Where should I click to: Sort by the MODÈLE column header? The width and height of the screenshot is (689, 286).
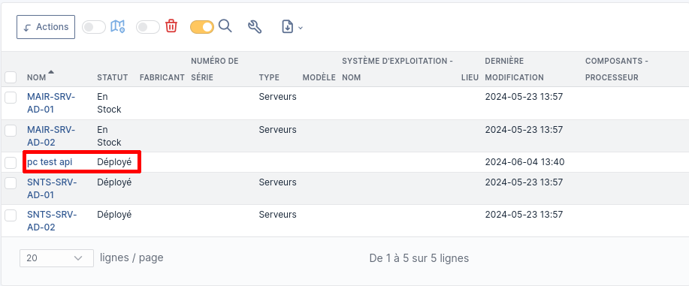(x=319, y=77)
